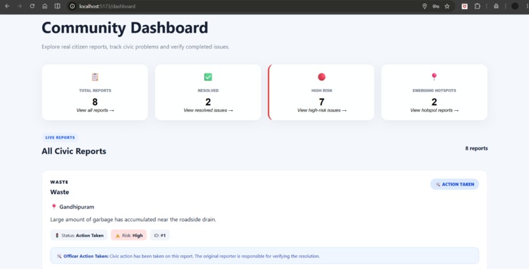529x269 pixels.
Task: Click the Community Dashboard heading
Action: 125,28
